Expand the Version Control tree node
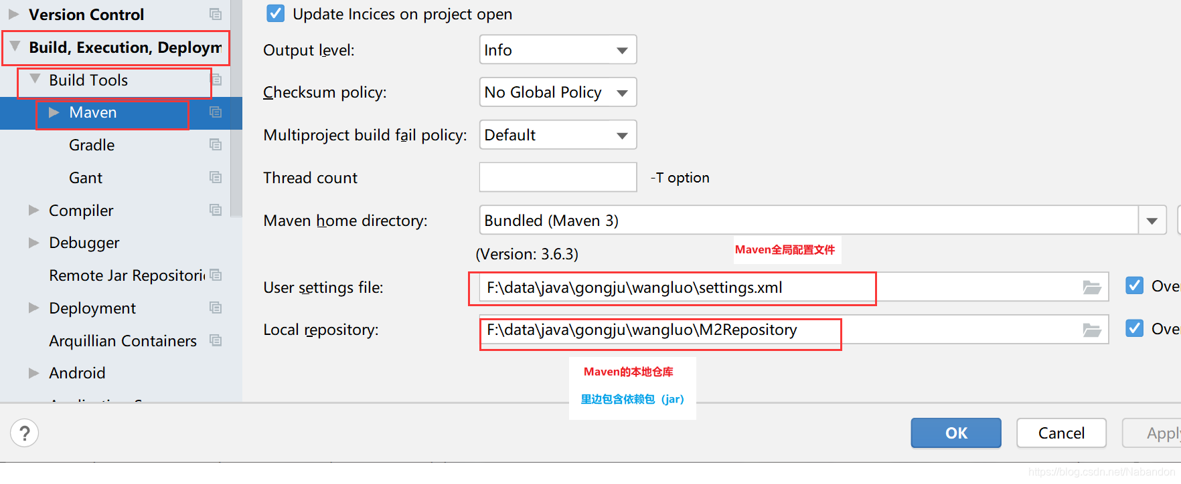1181x484 pixels. tap(13, 14)
